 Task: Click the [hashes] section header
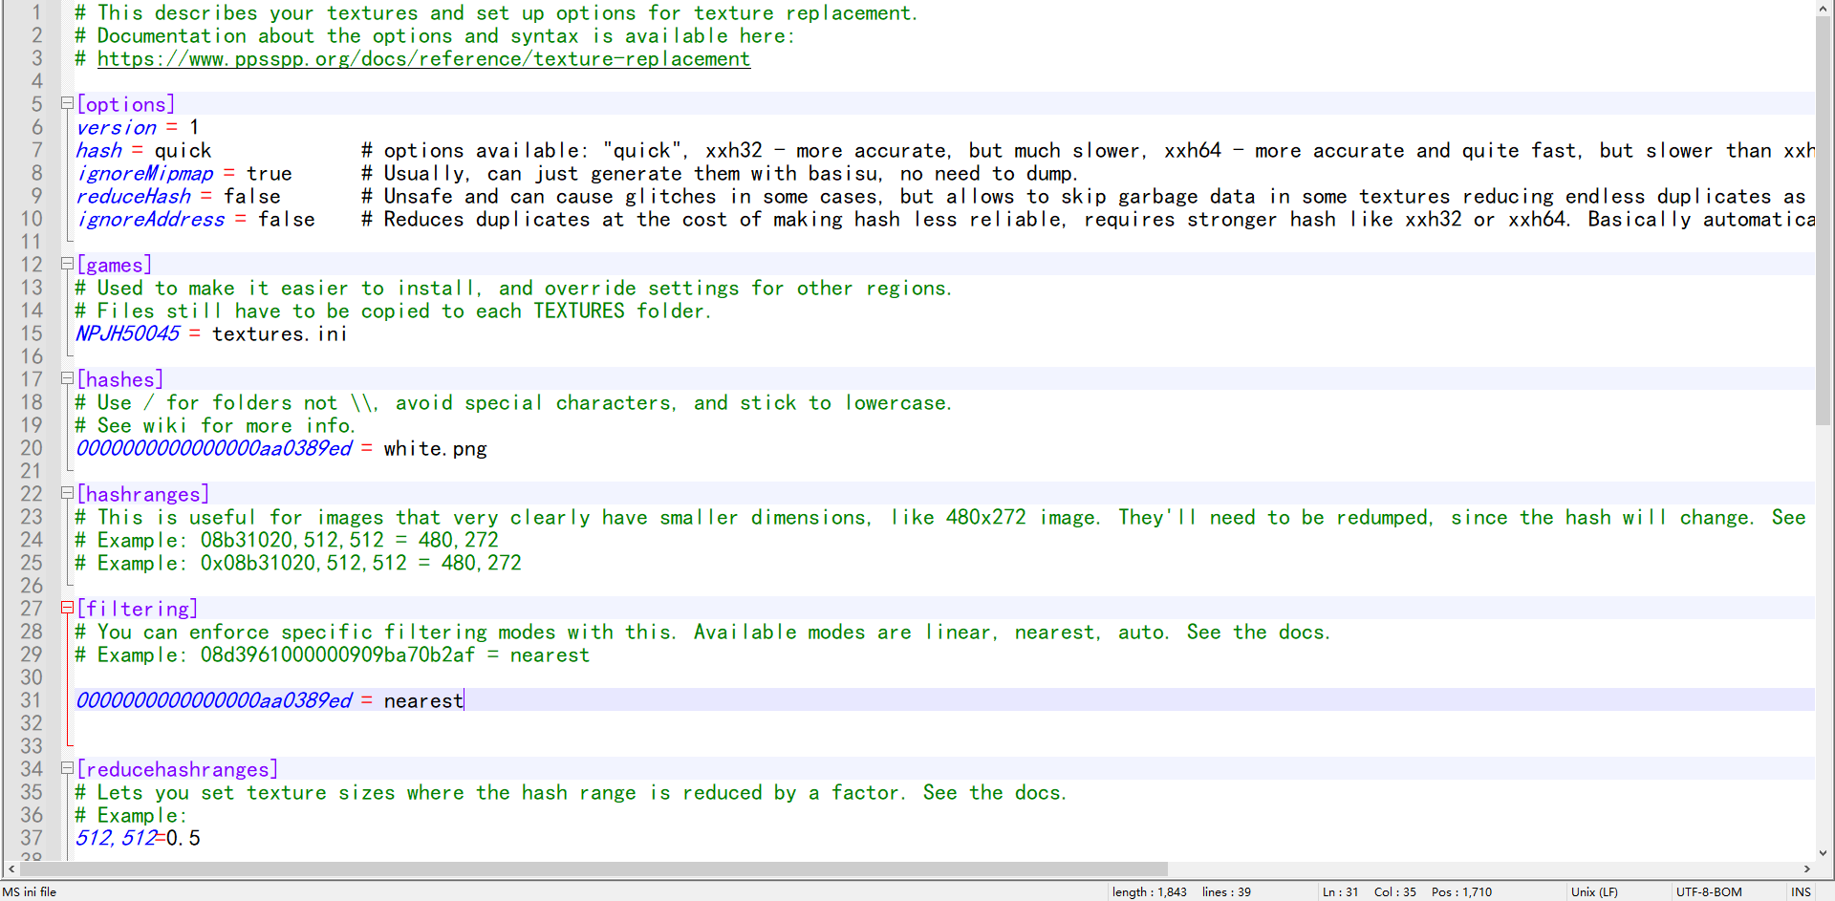pyautogui.click(x=119, y=379)
